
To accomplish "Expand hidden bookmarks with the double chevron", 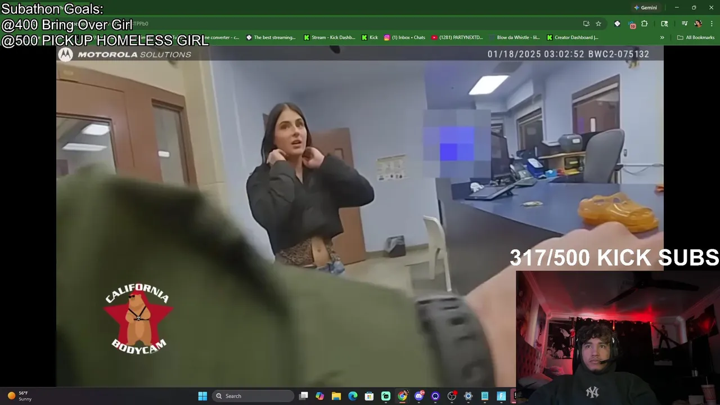I will click(662, 38).
